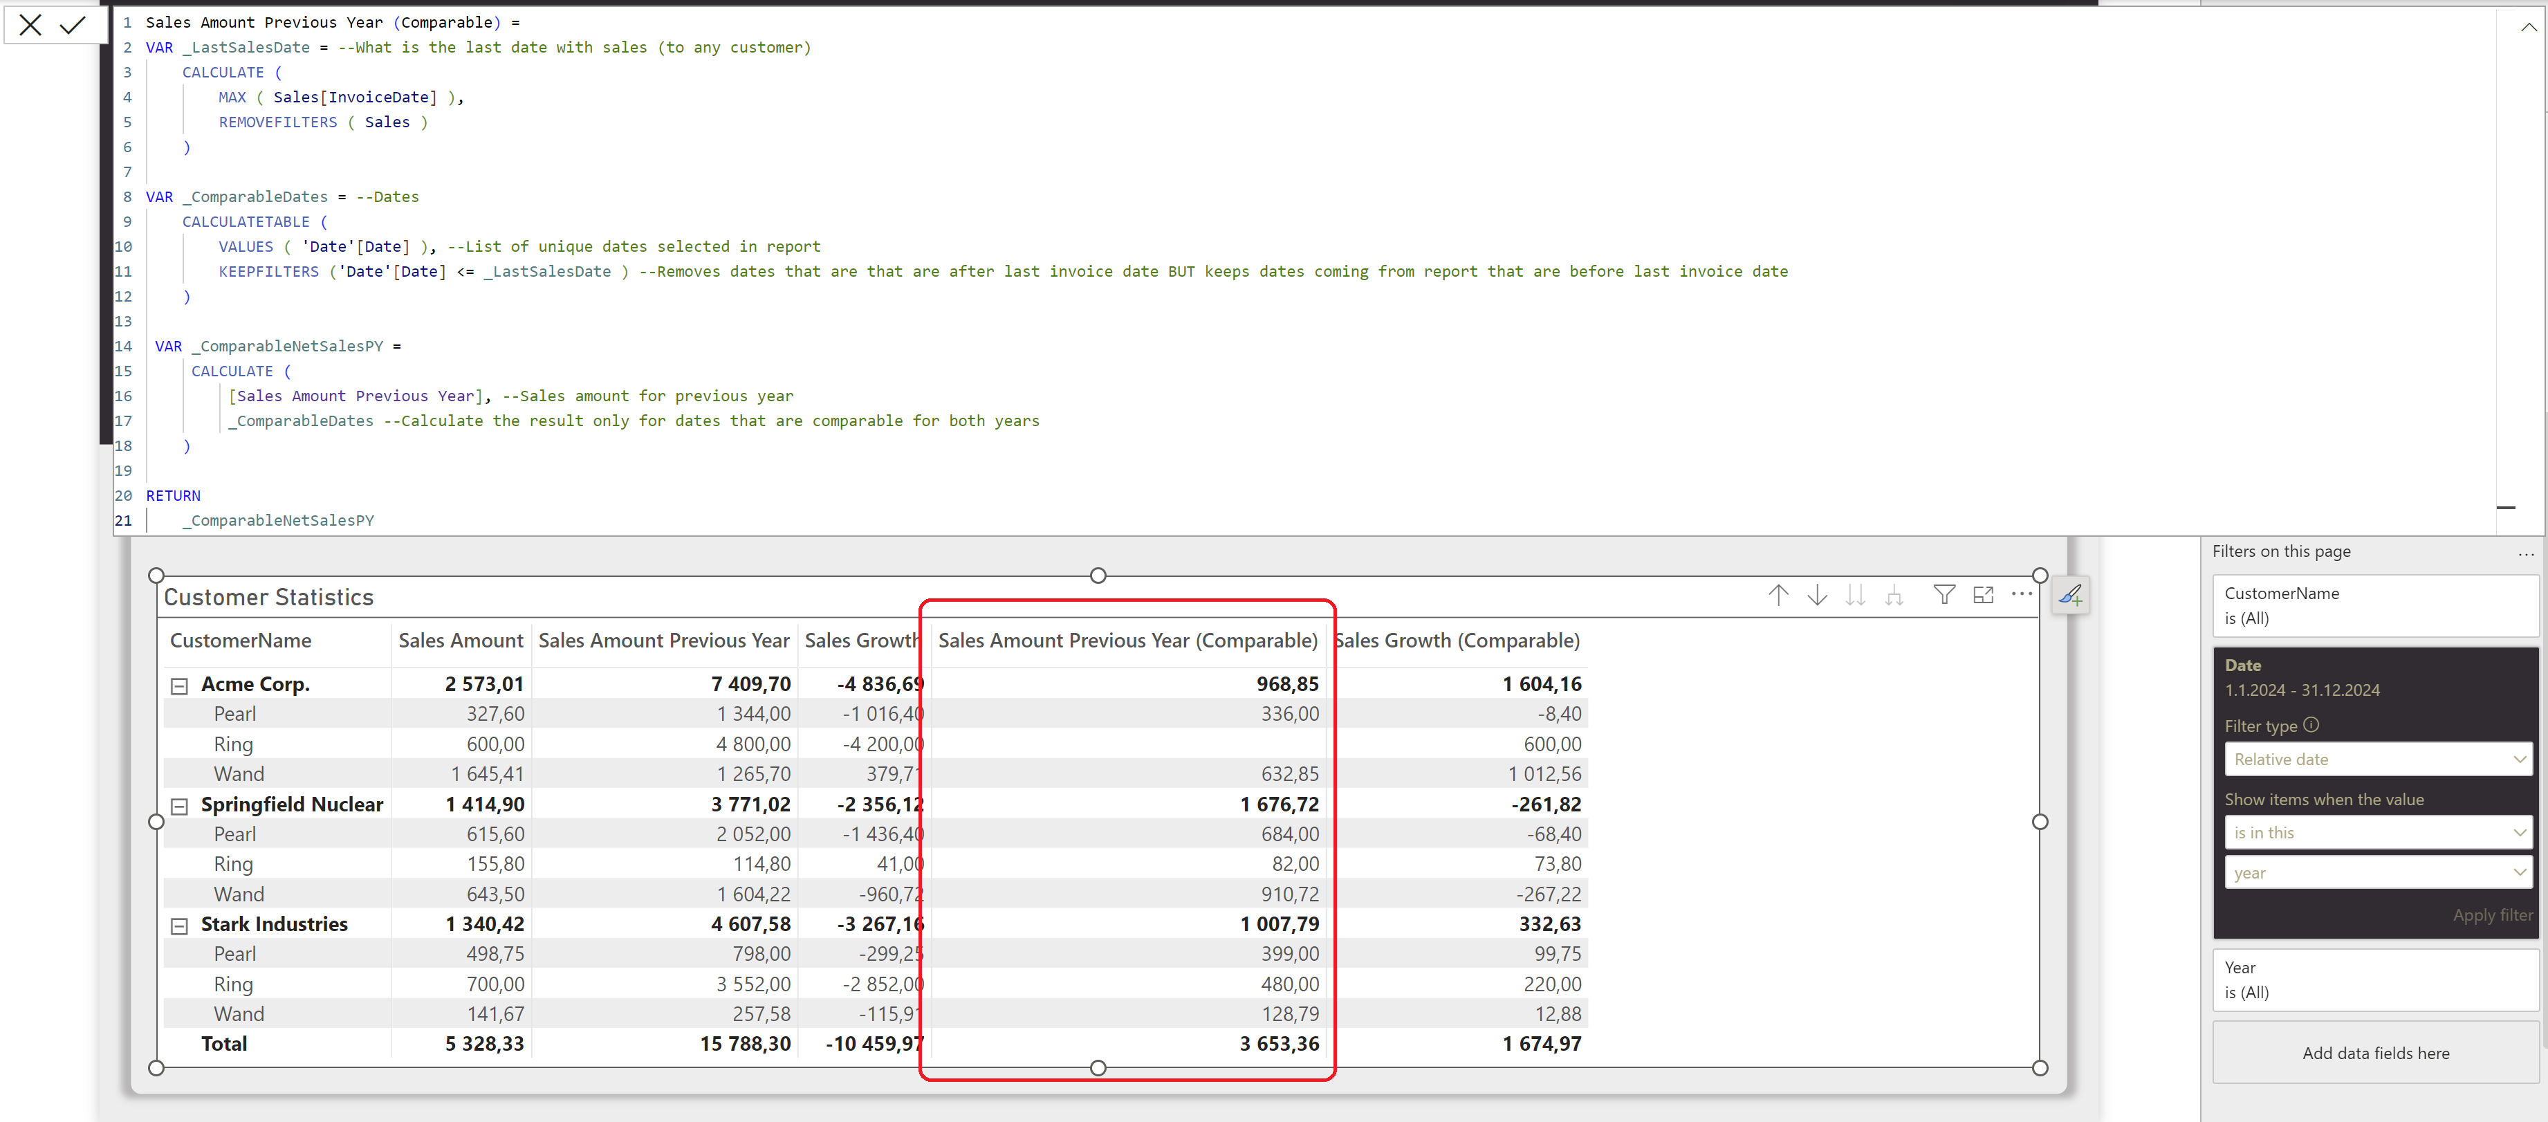This screenshot has height=1122, width=2548.
Task: Open the 'is in this' condition dropdown
Action: (x=2377, y=832)
